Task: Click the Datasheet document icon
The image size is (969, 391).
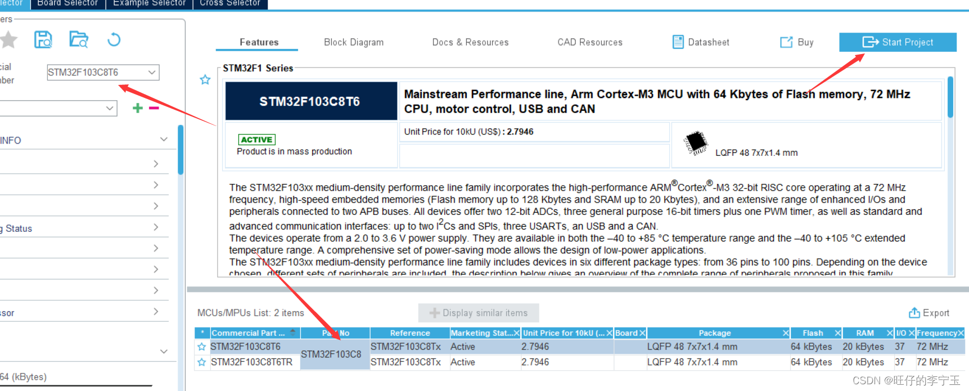Action: (x=678, y=42)
